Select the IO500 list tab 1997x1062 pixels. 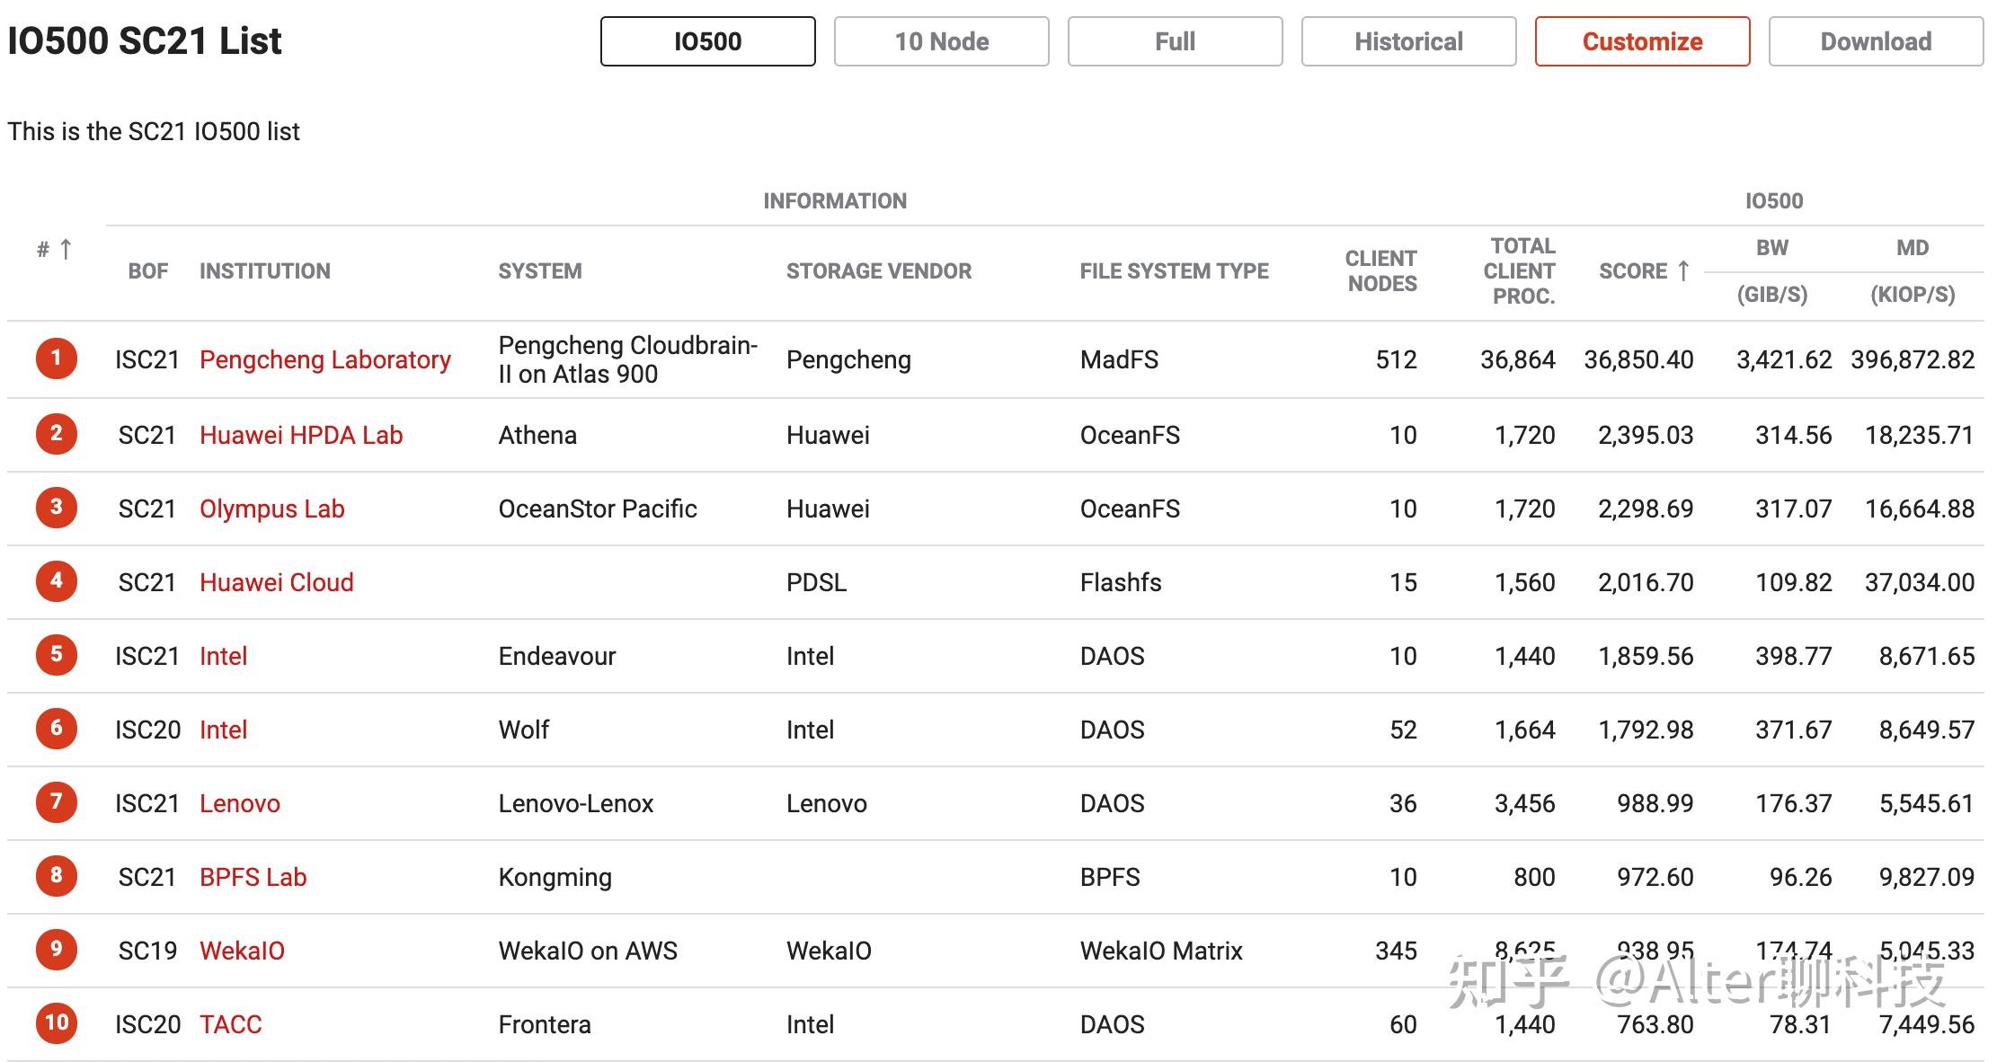pyautogui.click(x=707, y=41)
